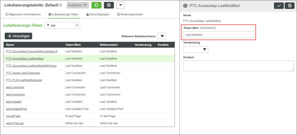The height and width of the screenshot is (135, 297).
Task: Select 'To last Page' token value cell
Action: pyautogui.click(x=73, y=116)
